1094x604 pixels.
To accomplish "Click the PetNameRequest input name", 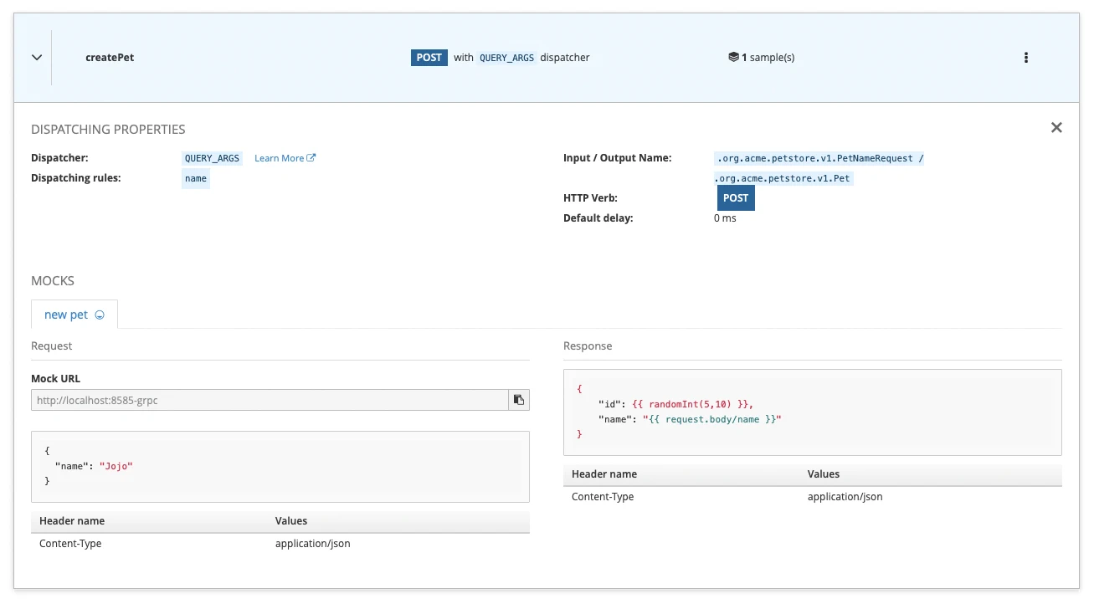I will pos(819,158).
